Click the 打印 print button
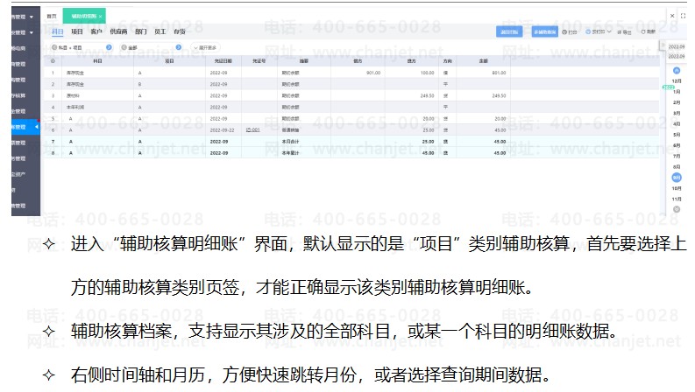This screenshot has width=695, height=392. coord(570,31)
